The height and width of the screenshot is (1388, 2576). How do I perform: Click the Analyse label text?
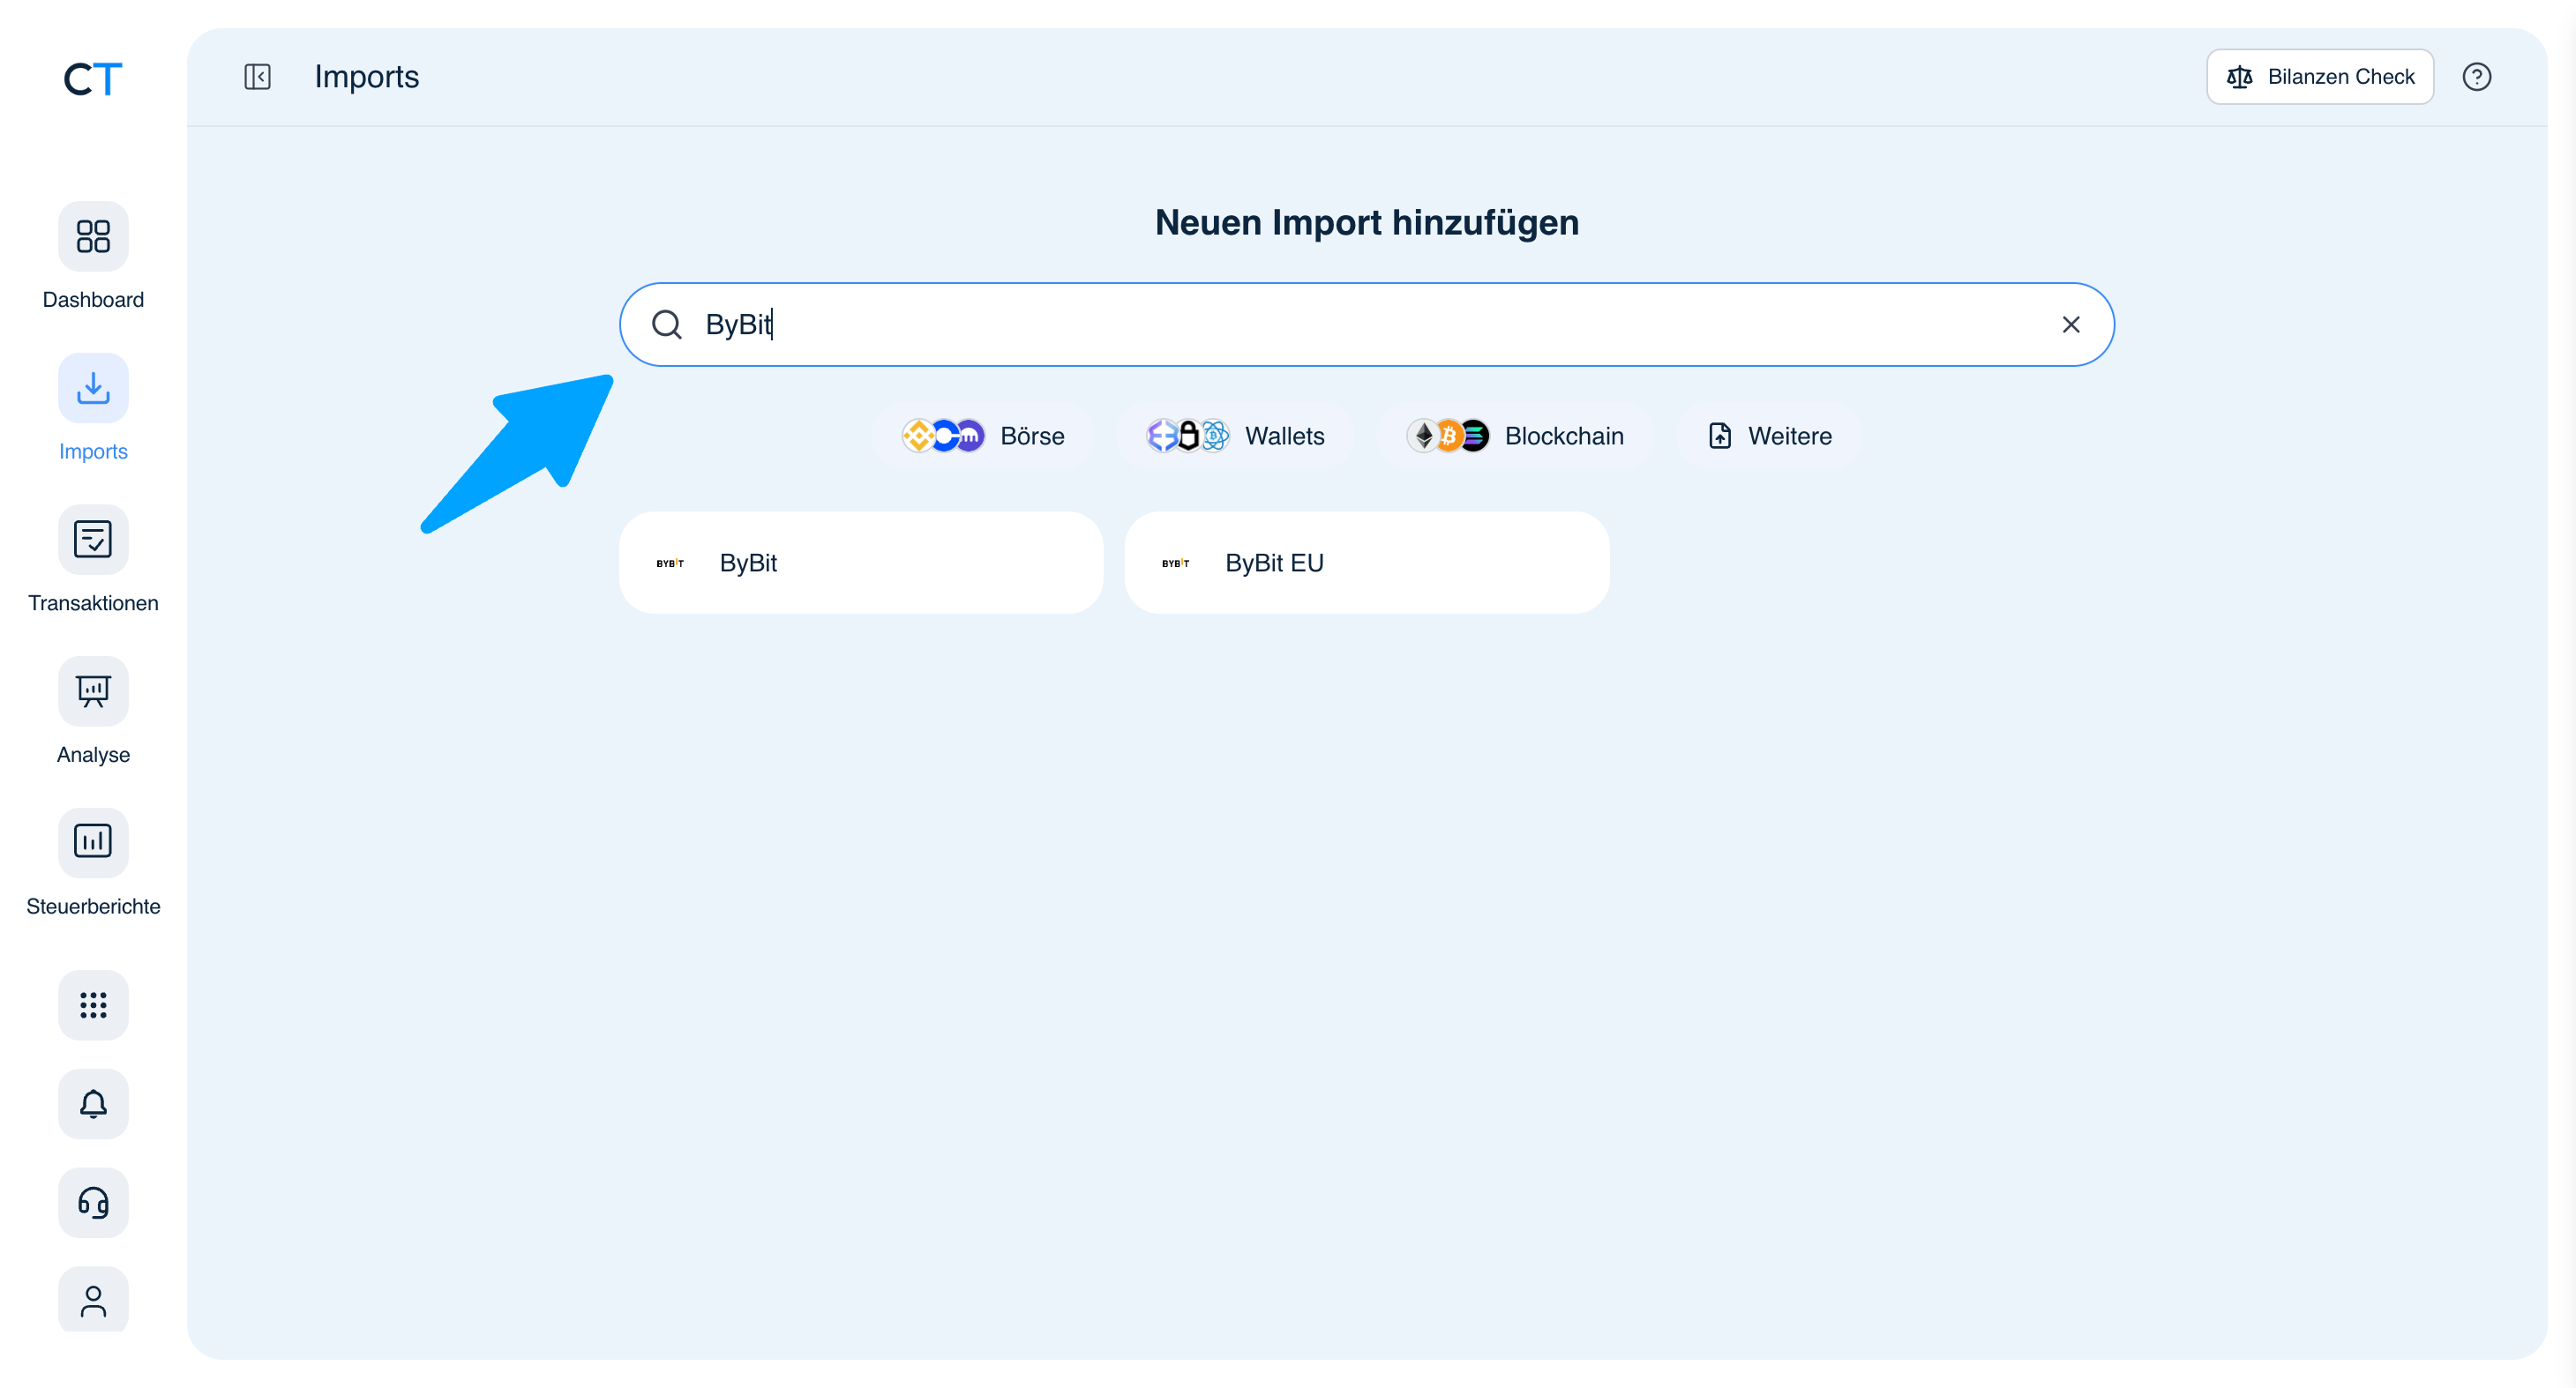[x=93, y=755]
